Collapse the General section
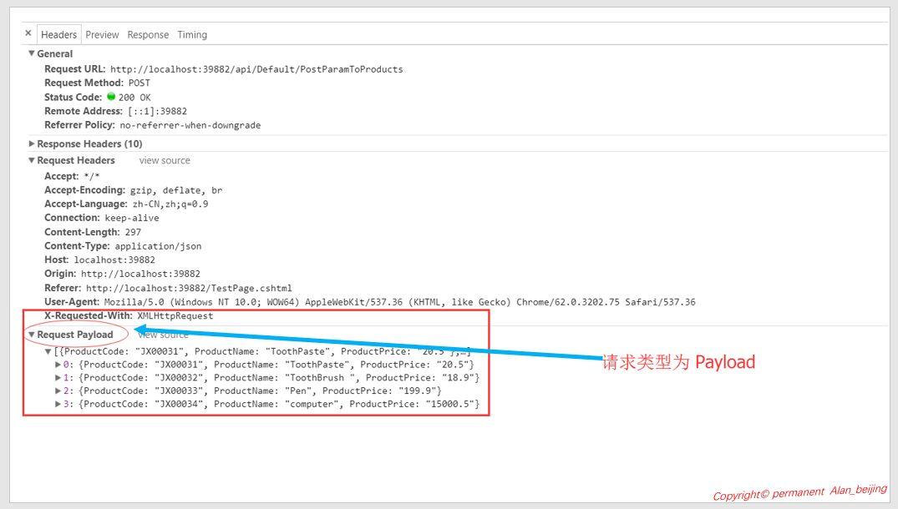 pyautogui.click(x=32, y=53)
